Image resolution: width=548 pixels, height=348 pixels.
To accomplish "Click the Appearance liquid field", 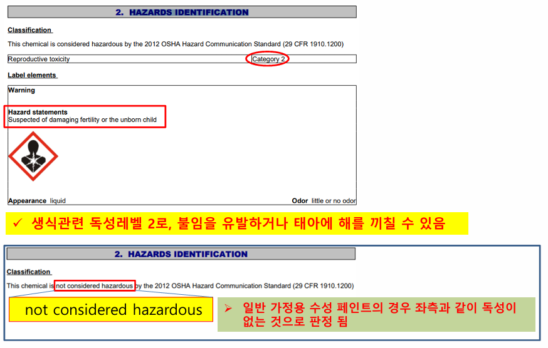I will (37, 201).
